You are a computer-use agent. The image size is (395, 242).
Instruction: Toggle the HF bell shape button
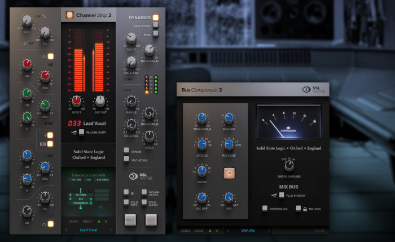(51, 56)
